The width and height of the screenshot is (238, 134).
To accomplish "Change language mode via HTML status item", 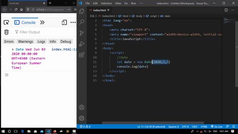I will [x=204, y=127].
